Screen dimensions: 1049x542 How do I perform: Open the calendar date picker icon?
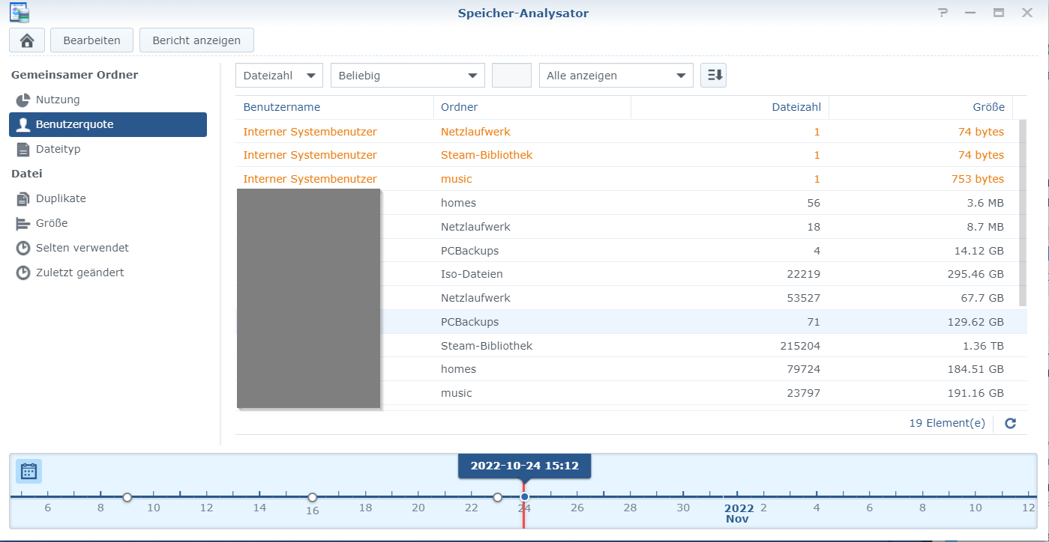tap(29, 471)
